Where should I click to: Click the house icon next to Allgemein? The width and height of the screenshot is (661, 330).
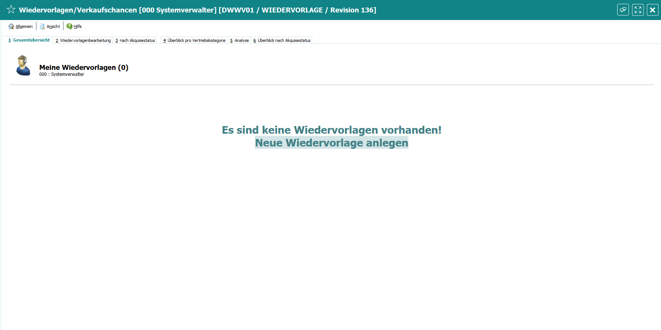pos(11,26)
